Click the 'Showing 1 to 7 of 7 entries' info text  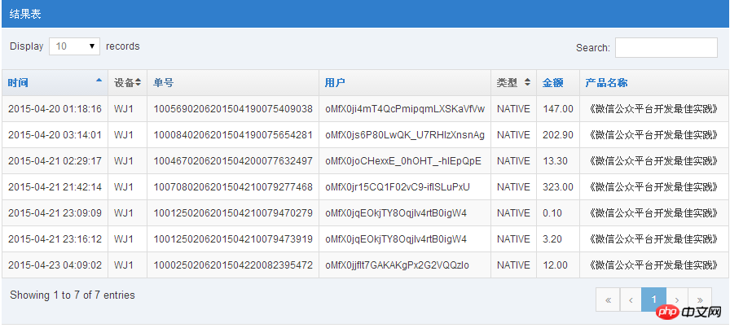[73, 295]
